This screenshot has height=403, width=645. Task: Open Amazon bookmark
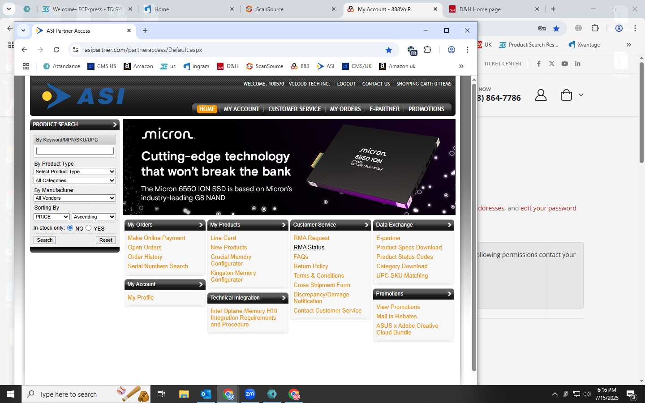138,66
